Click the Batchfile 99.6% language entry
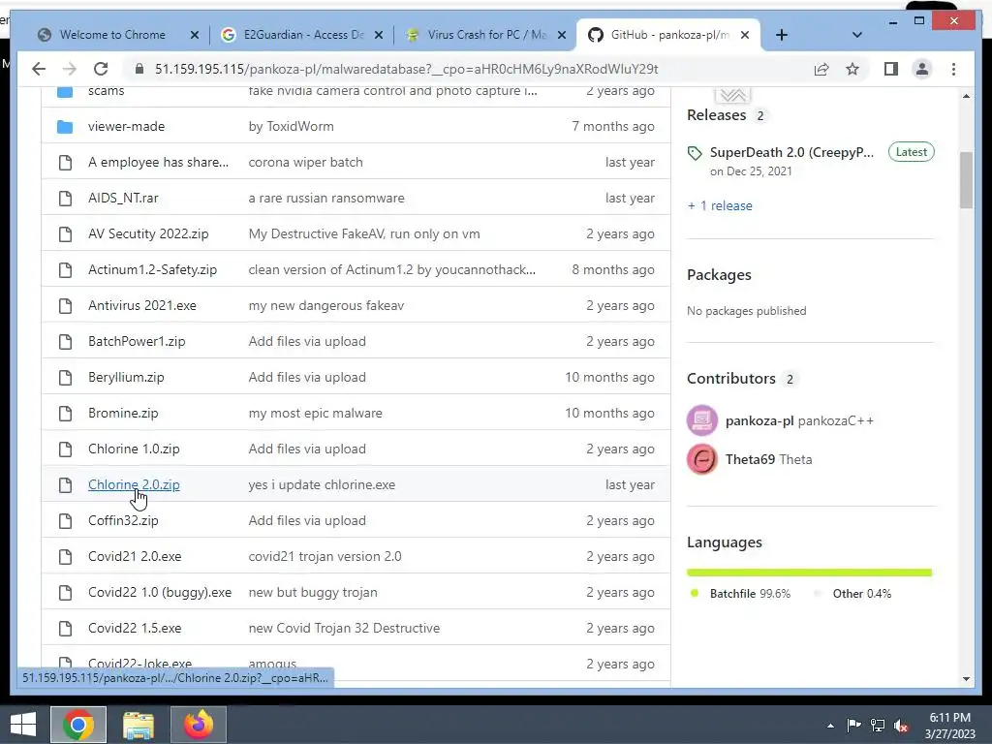 pos(750,594)
